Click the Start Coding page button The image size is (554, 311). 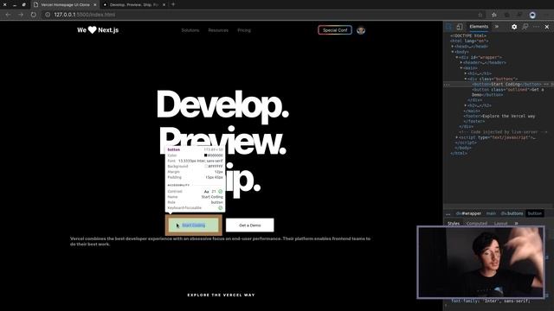tap(194, 225)
